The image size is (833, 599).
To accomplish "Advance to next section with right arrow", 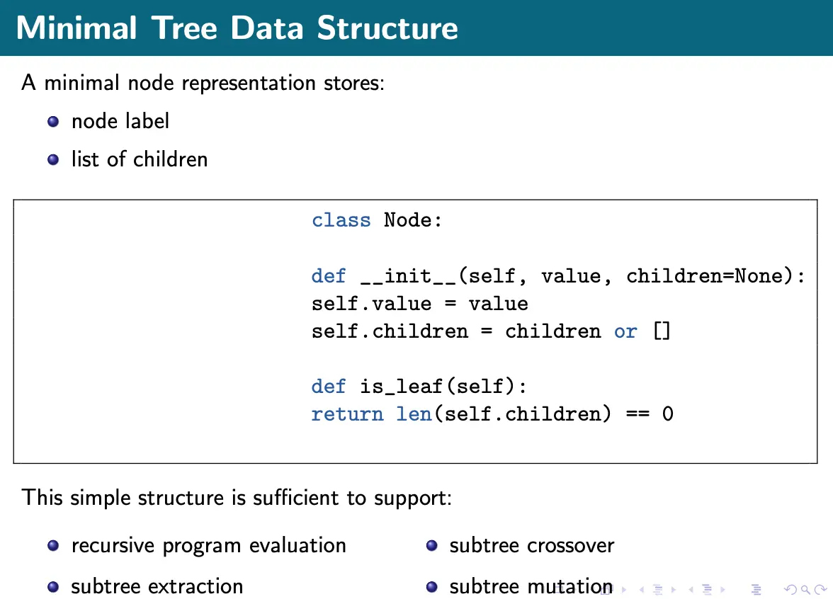I will [x=722, y=589].
